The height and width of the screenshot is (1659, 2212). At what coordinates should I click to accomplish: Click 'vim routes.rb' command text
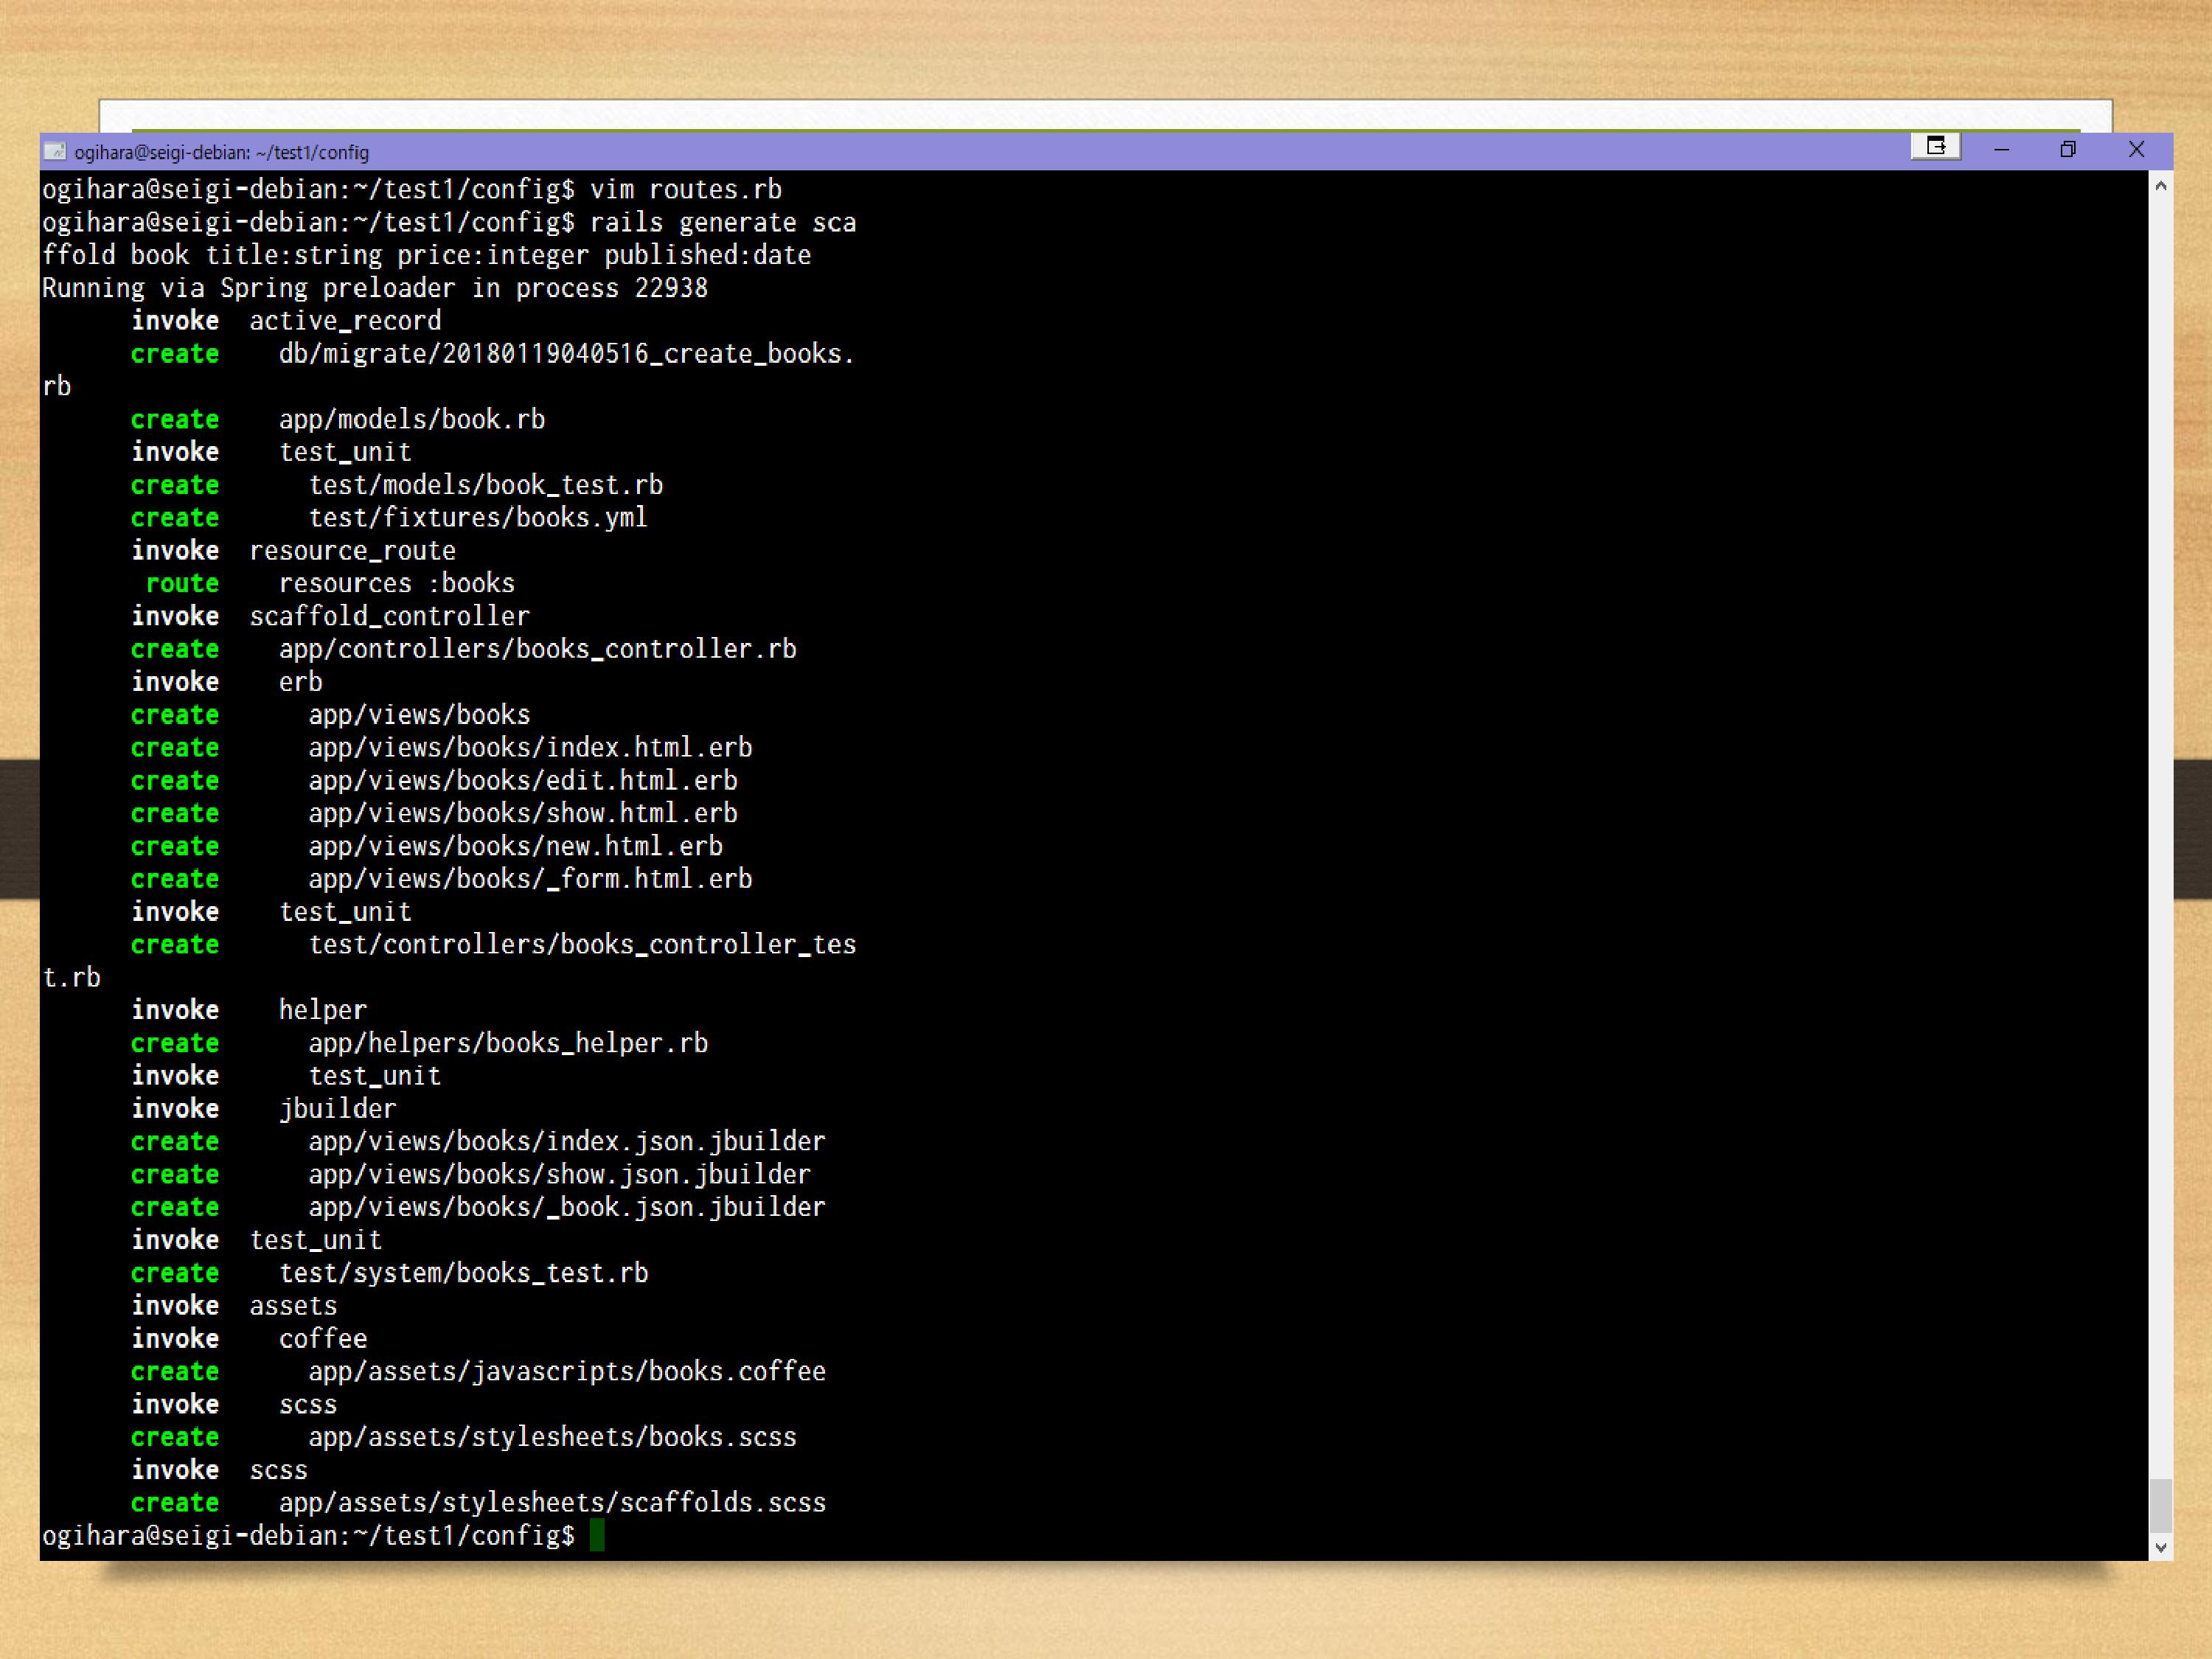click(x=685, y=189)
